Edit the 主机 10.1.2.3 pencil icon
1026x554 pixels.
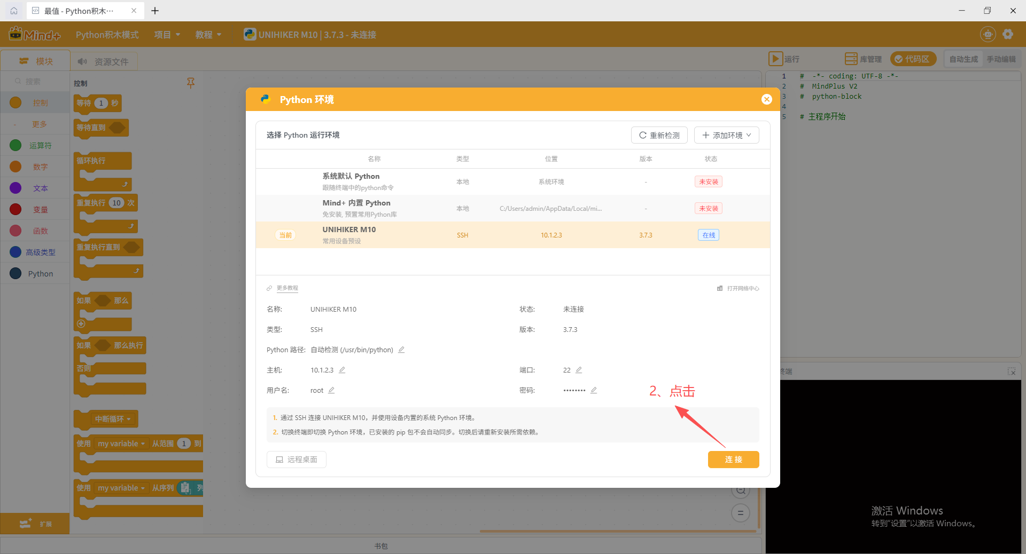point(342,370)
